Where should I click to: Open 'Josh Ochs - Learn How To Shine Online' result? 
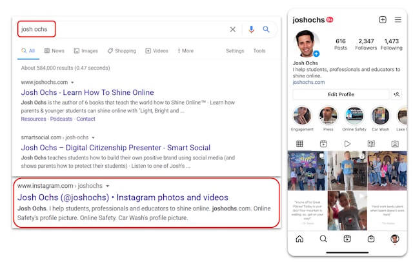(88, 92)
